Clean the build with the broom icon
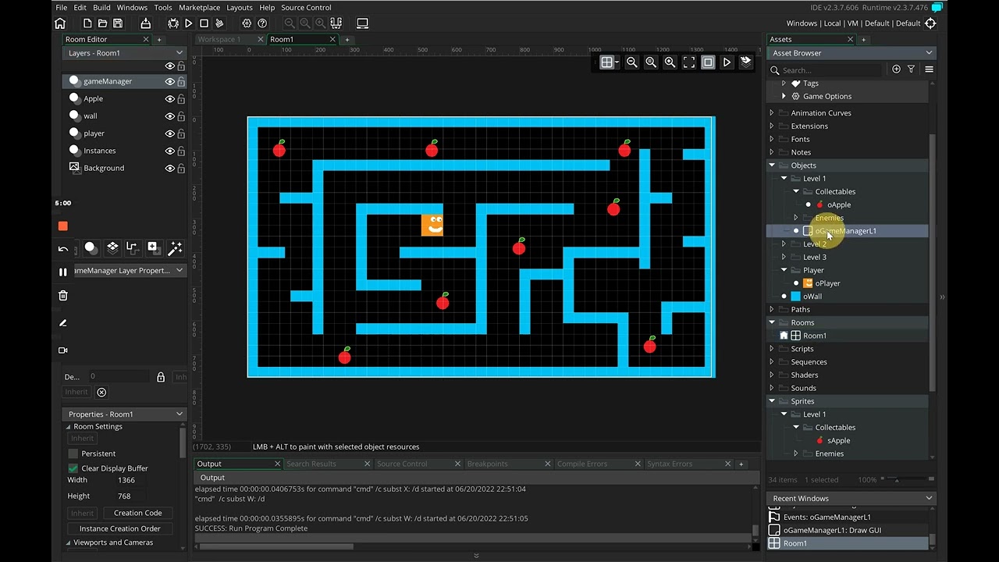The width and height of the screenshot is (999, 562). tap(219, 23)
